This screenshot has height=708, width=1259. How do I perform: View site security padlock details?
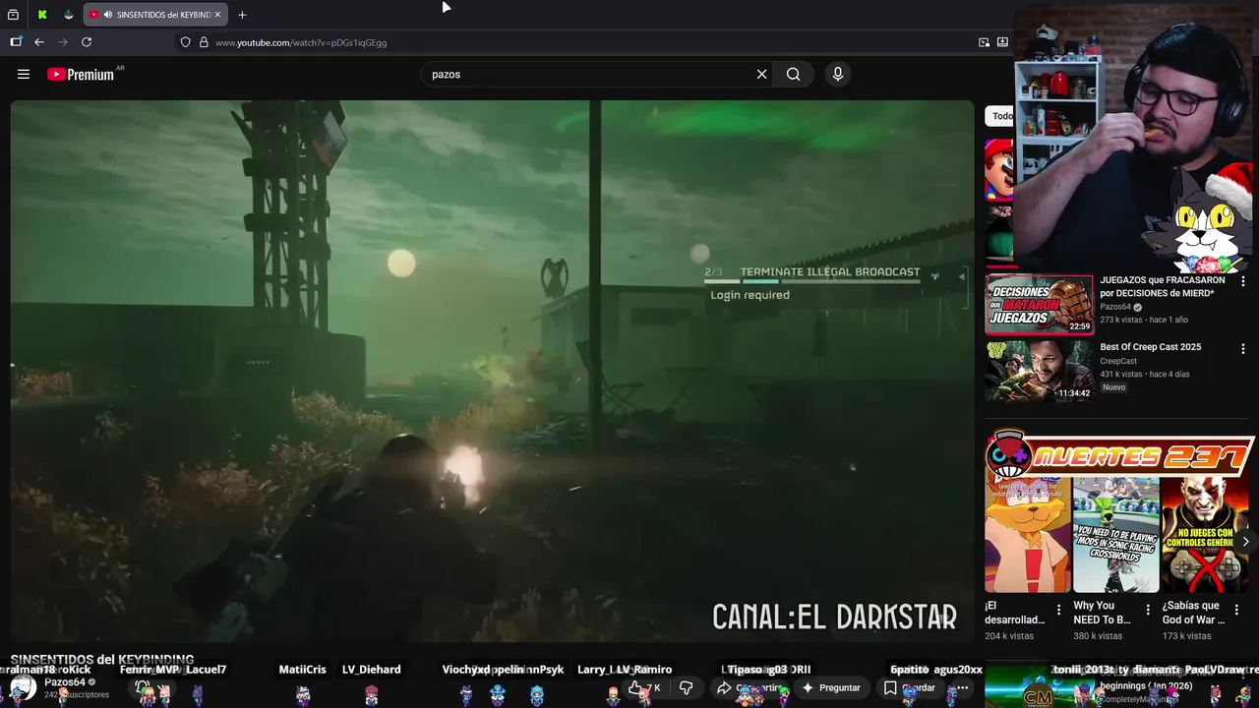[x=204, y=42]
